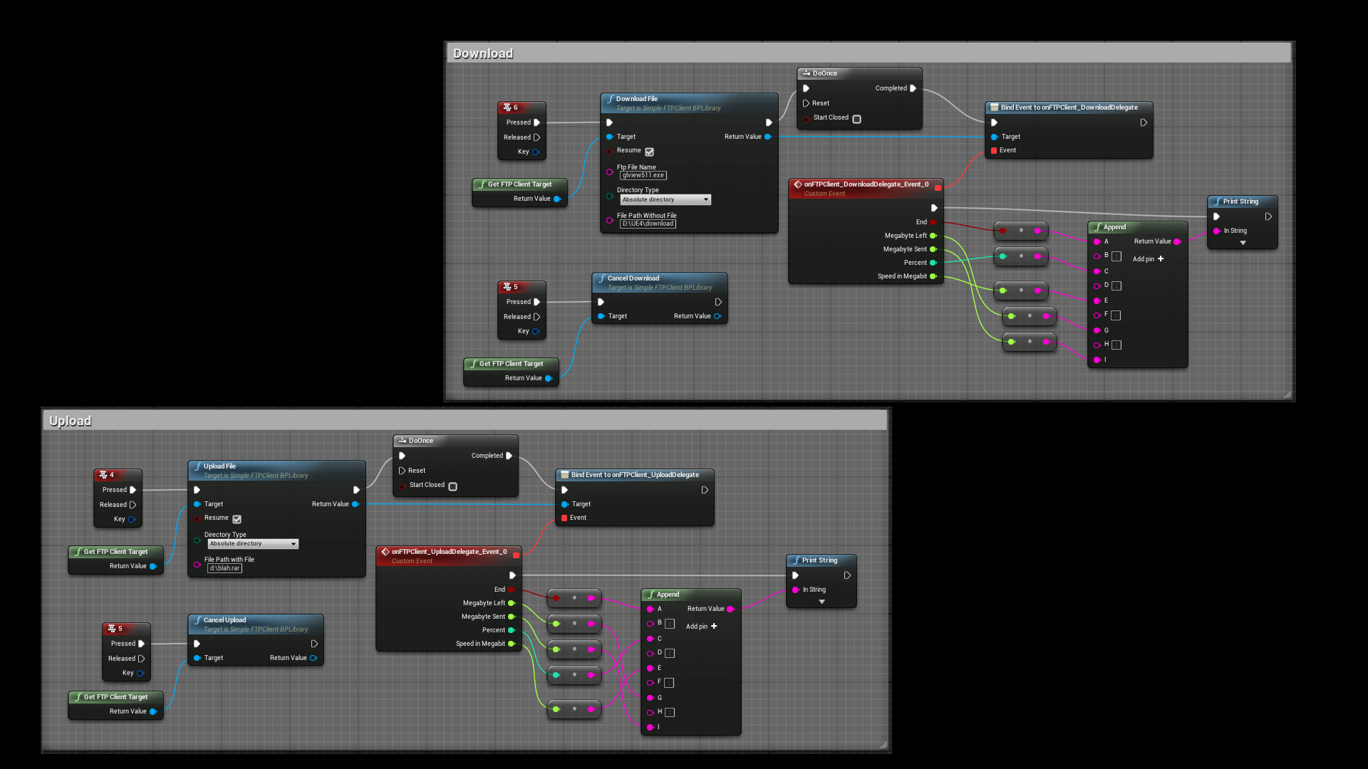Click the Print String function icon in Upload

pos(796,560)
